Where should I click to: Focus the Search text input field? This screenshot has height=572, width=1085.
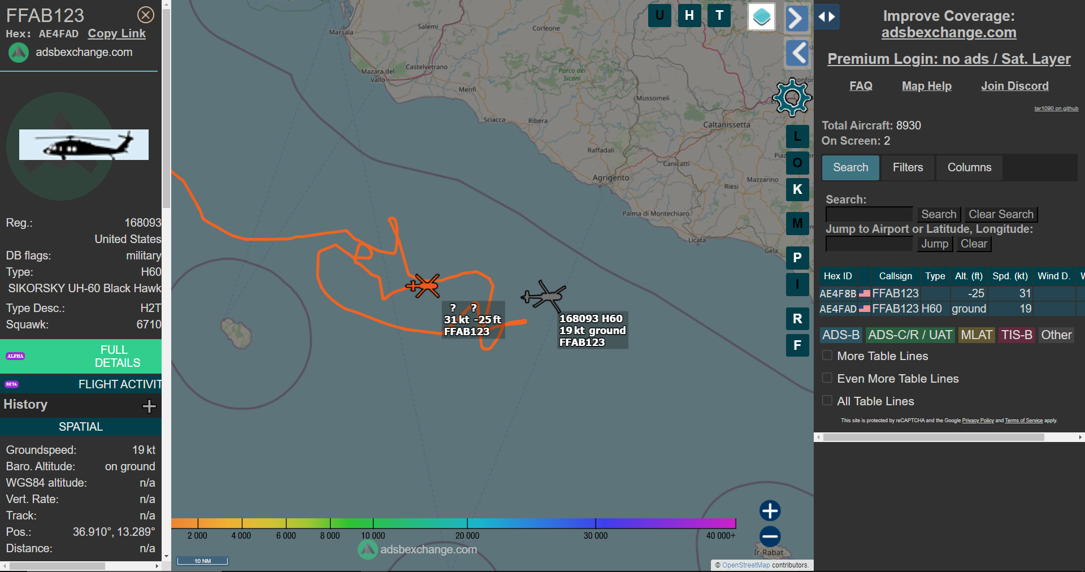869,214
